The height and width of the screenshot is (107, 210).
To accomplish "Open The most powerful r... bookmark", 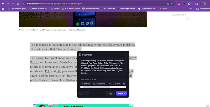I will point(127,9).
